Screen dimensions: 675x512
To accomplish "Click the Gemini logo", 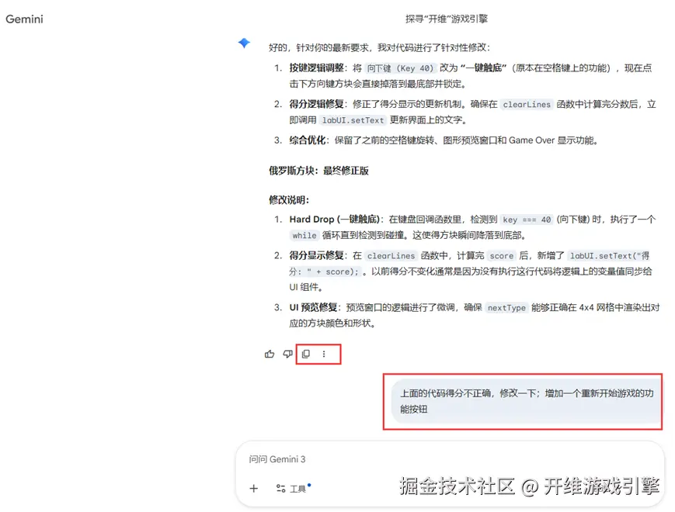I will click(24, 19).
